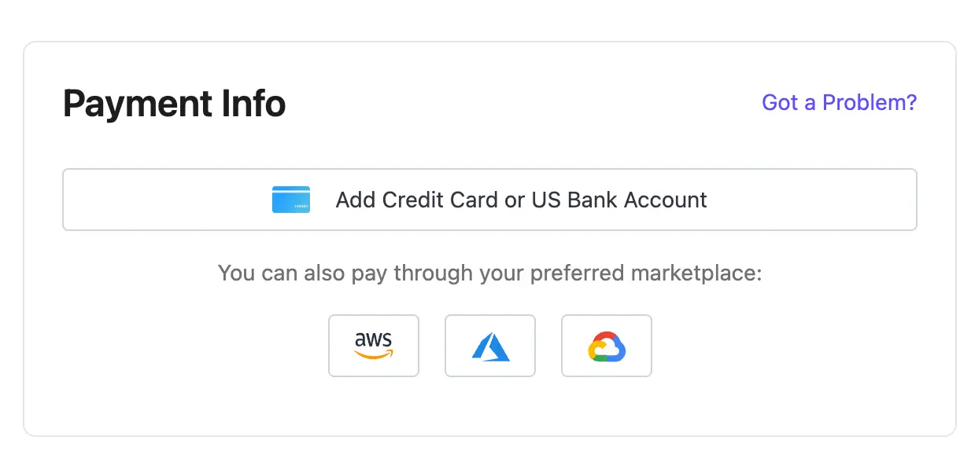The height and width of the screenshot is (462, 971).
Task: Pay through the Azure marketplace button
Action: [x=490, y=346]
